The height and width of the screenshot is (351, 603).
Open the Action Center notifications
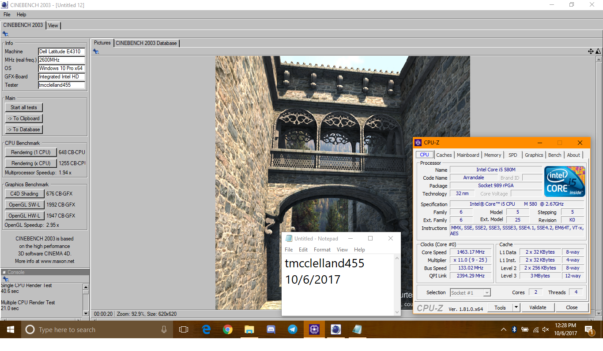[589, 330]
